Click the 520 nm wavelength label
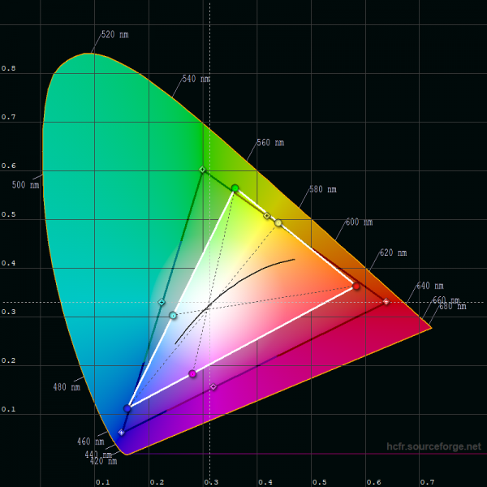Screen dimensions: 487x487 tap(114, 35)
